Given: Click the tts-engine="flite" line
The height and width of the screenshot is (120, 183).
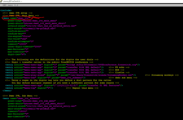Looking at the screenshot, I should [19, 36].
